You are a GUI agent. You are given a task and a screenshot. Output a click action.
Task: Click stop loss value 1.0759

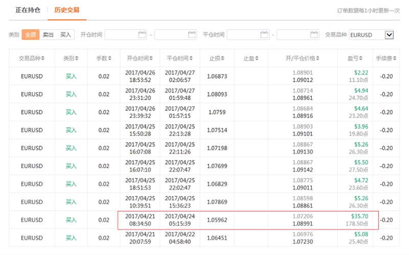[x=217, y=112]
